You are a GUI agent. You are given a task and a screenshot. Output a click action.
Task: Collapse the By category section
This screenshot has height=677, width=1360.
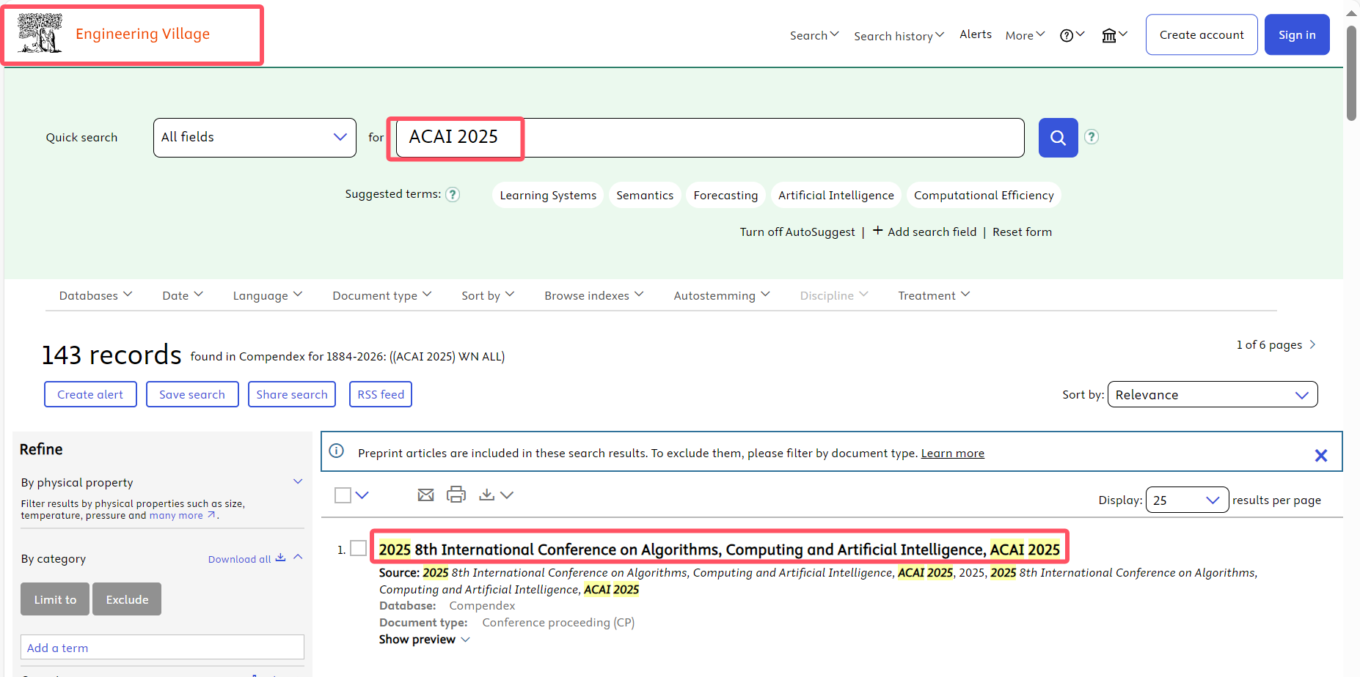[298, 557]
